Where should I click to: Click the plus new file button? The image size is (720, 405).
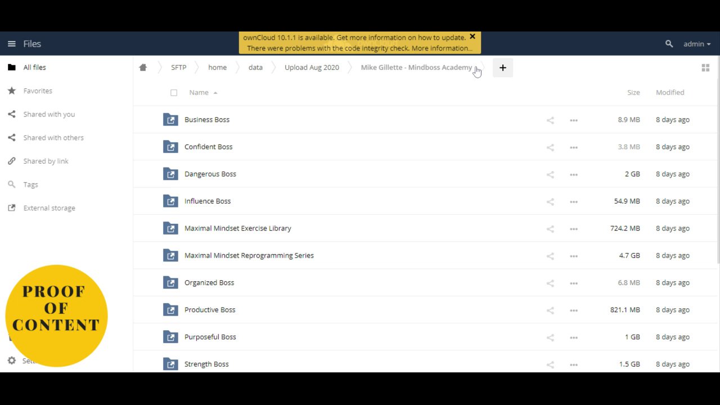pos(503,67)
